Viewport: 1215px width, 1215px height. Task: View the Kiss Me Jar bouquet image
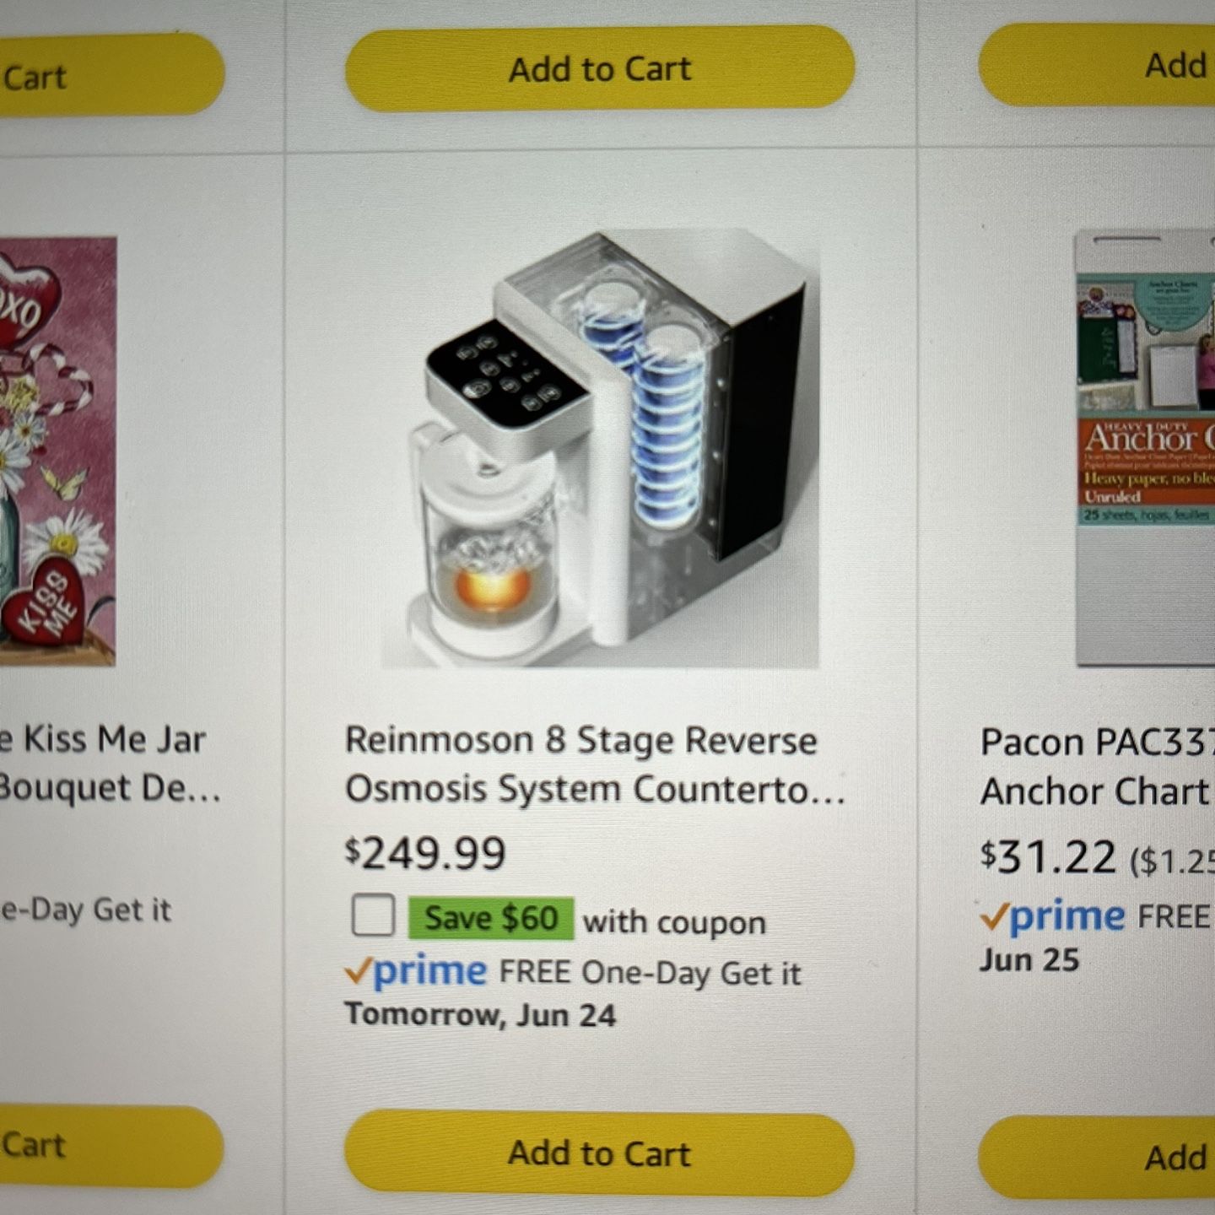click(x=57, y=451)
